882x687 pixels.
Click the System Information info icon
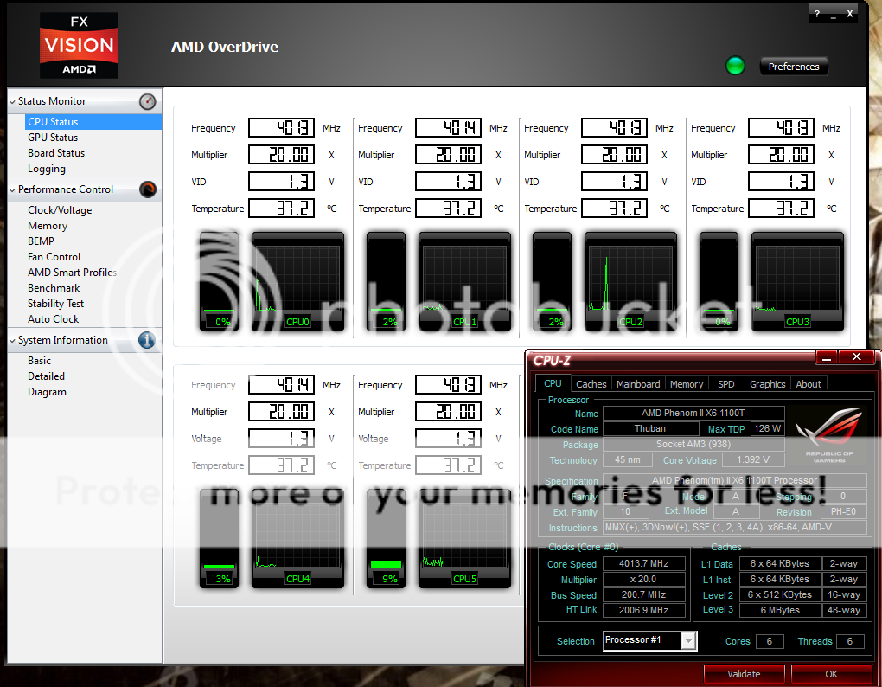click(148, 340)
